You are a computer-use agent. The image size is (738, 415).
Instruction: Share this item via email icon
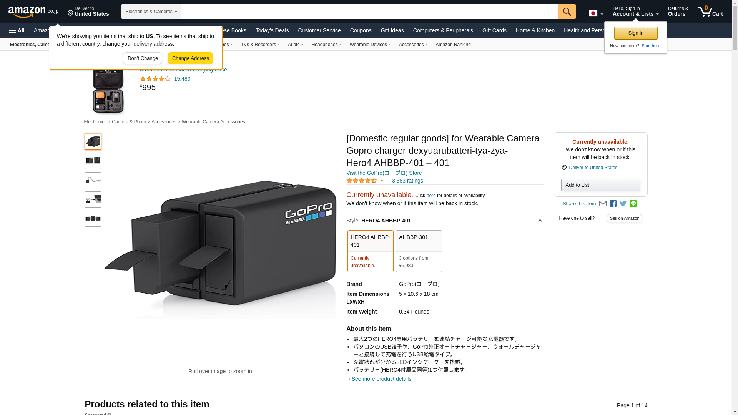[x=603, y=204]
